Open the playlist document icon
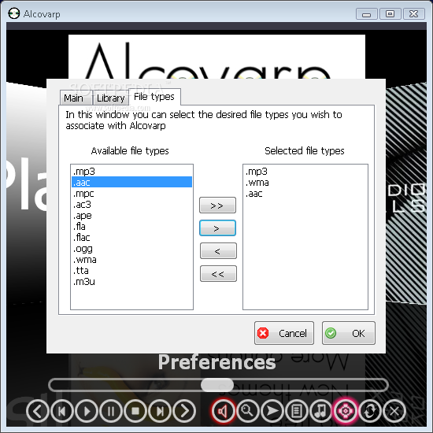Image resolution: width=433 pixels, height=433 pixels. point(297,411)
